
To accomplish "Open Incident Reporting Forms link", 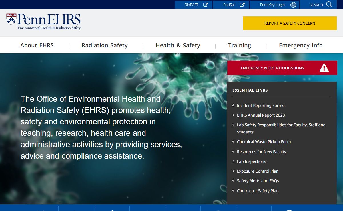I will click(260, 105).
